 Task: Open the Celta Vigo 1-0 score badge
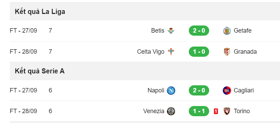[199, 52]
